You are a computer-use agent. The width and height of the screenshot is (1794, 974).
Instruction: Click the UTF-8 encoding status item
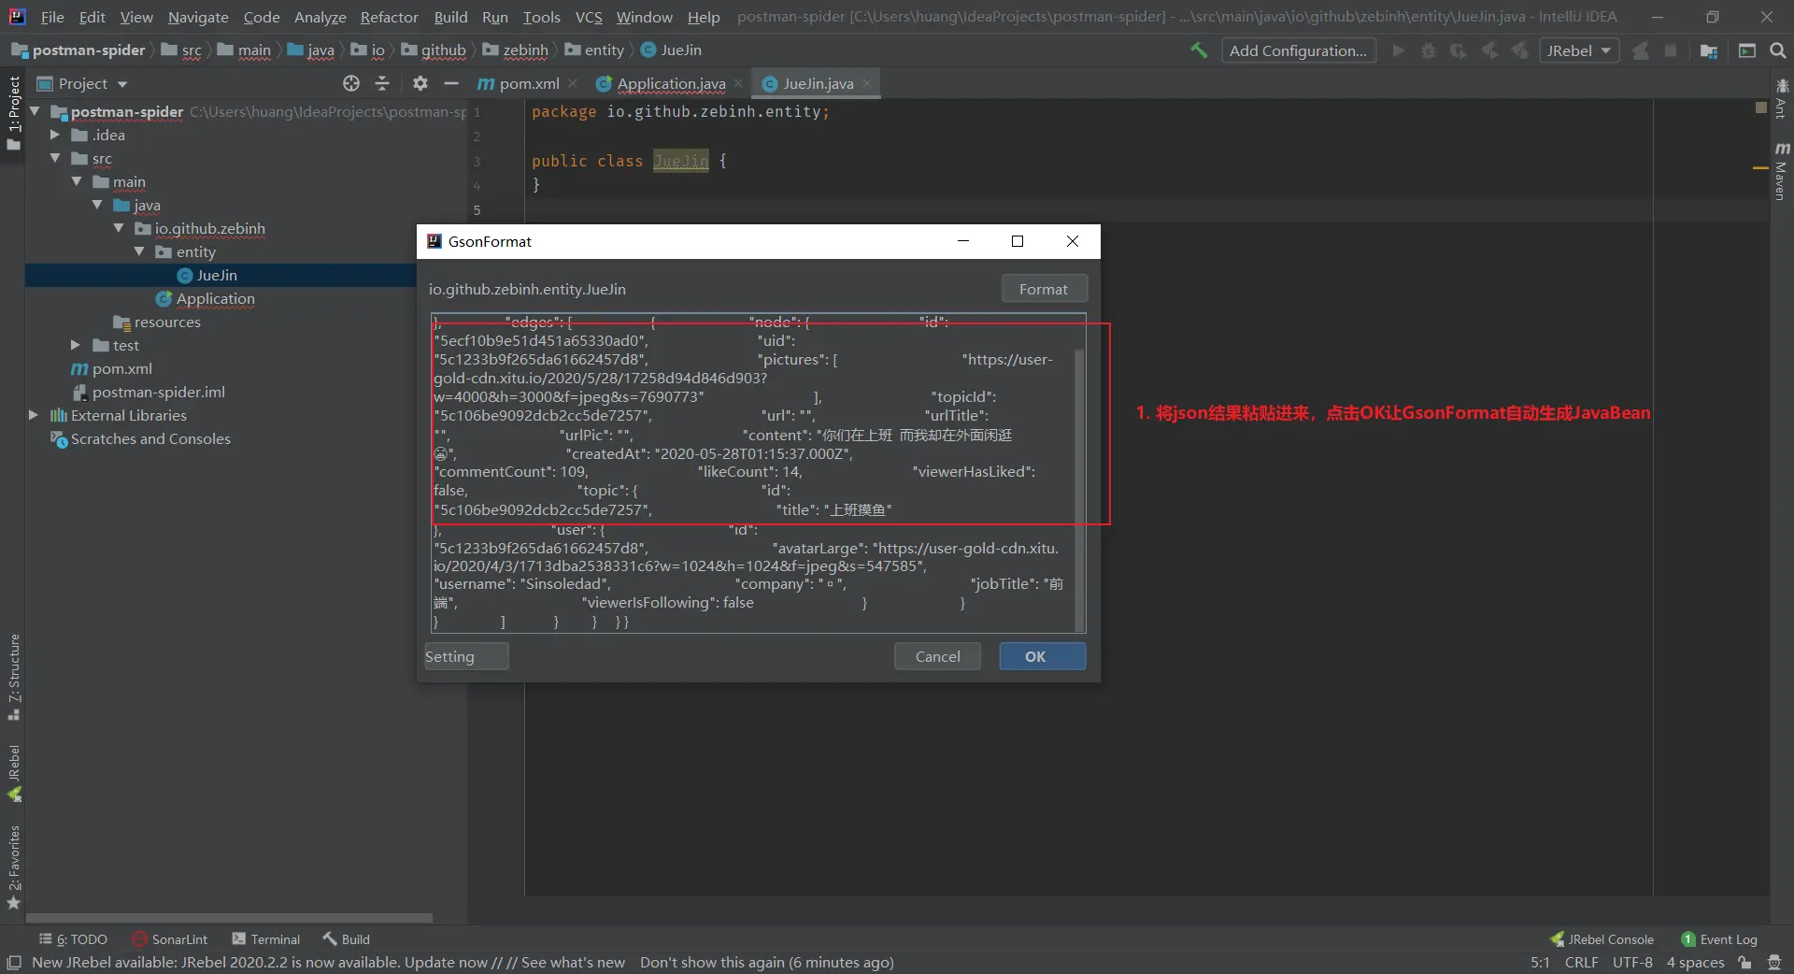(1632, 963)
